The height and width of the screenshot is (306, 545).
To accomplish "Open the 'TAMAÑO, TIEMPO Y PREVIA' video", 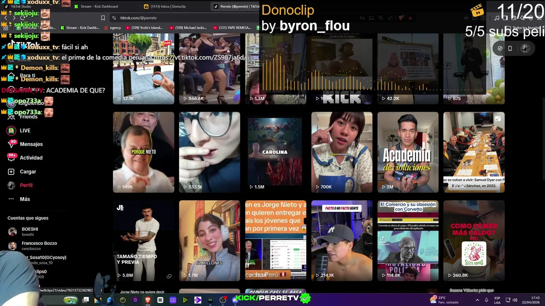I will coord(143,241).
